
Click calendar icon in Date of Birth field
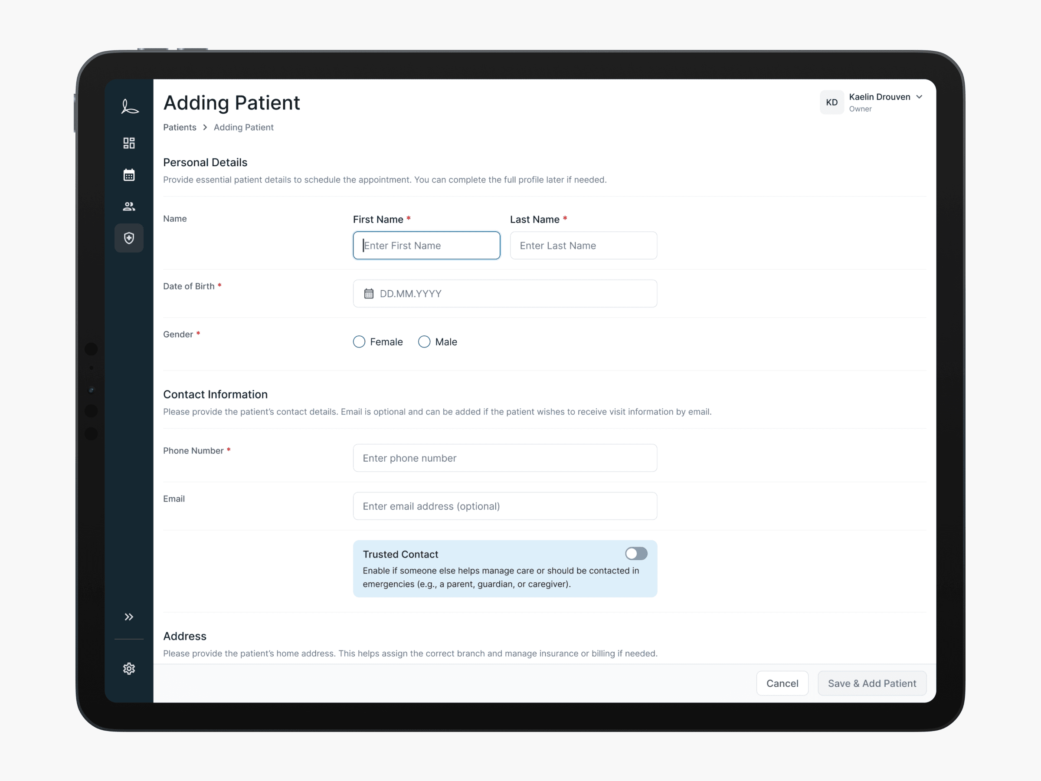(x=369, y=294)
